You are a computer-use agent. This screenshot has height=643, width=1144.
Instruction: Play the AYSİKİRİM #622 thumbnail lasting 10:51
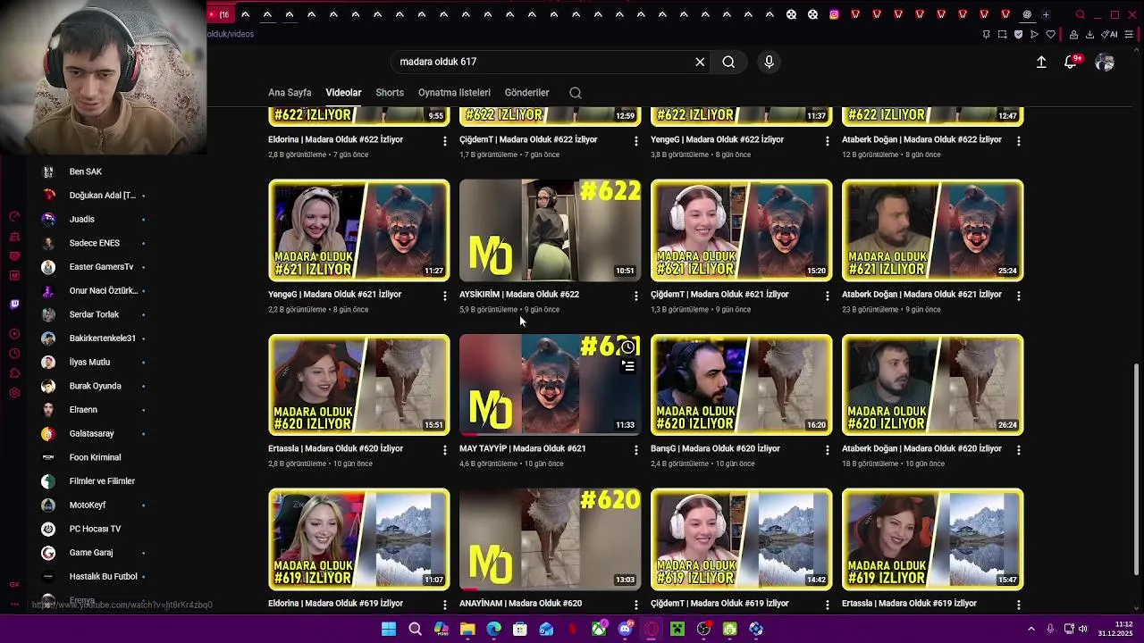(x=550, y=230)
